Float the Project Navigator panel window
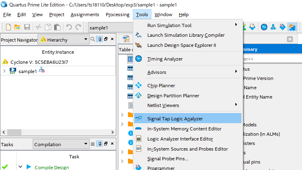Viewport: 302px width, 170px height. click(106, 39)
